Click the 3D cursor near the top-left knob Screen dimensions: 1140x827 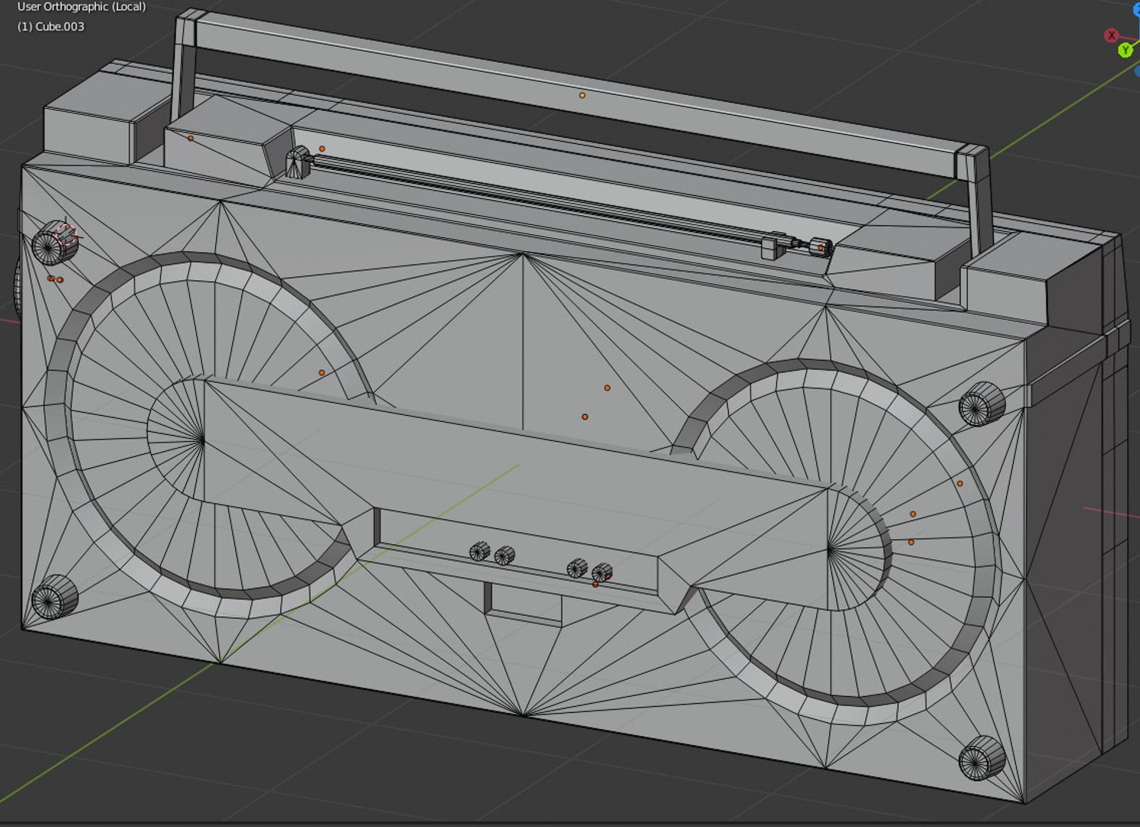tap(67, 236)
